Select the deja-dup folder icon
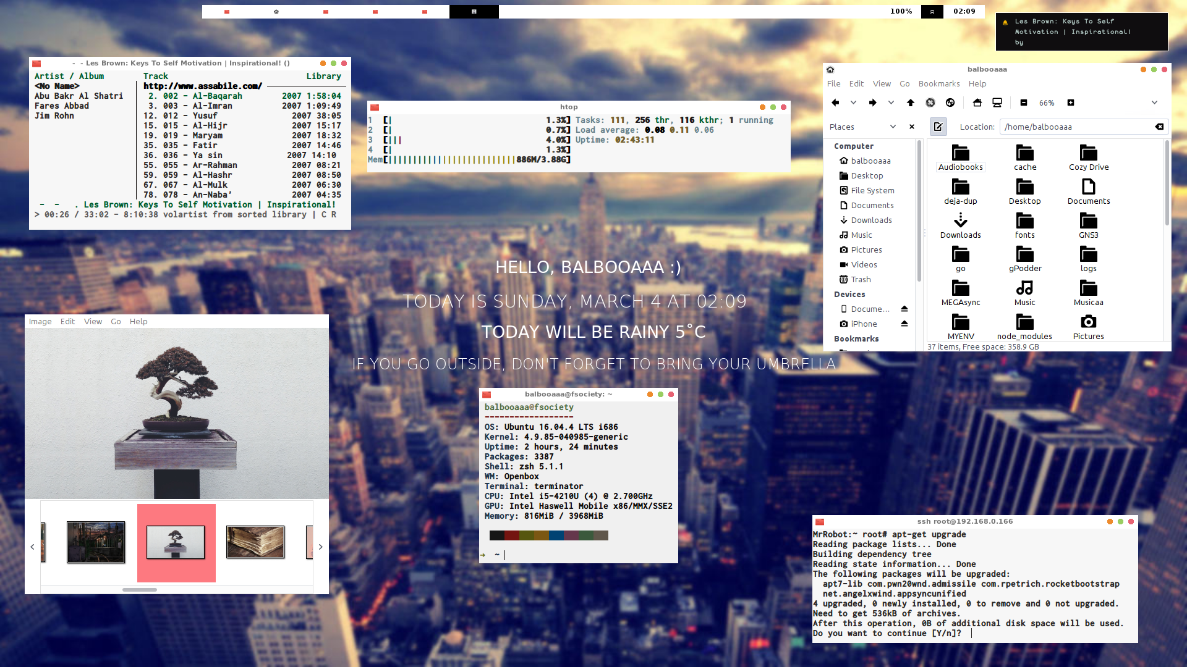Image resolution: width=1187 pixels, height=667 pixels. (x=961, y=192)
